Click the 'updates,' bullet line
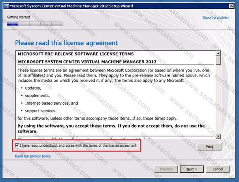Viewport: 239px width, 182px height. pos(33,88)
